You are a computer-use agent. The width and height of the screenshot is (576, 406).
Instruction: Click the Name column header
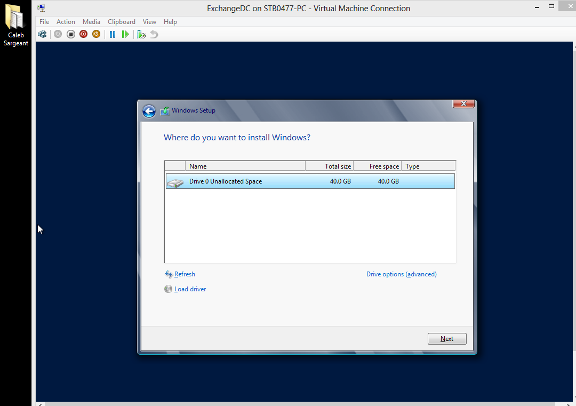coord(245,166)
